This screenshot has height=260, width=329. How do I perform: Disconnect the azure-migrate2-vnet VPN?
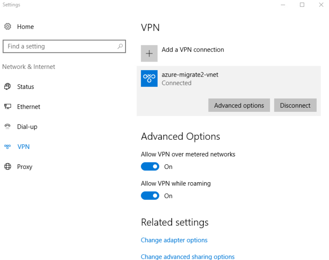[x=295, y=105]
